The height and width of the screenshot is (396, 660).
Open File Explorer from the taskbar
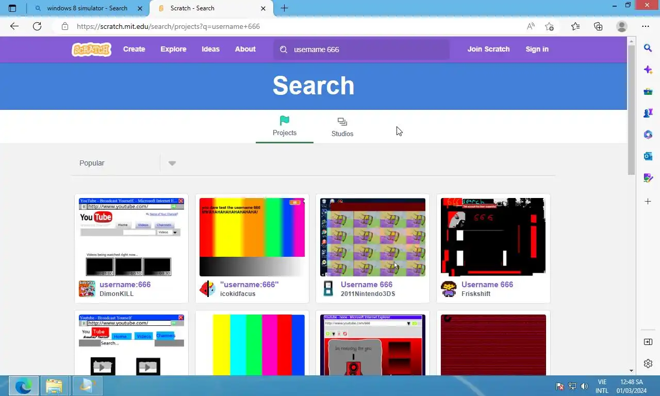pos(54,386)
